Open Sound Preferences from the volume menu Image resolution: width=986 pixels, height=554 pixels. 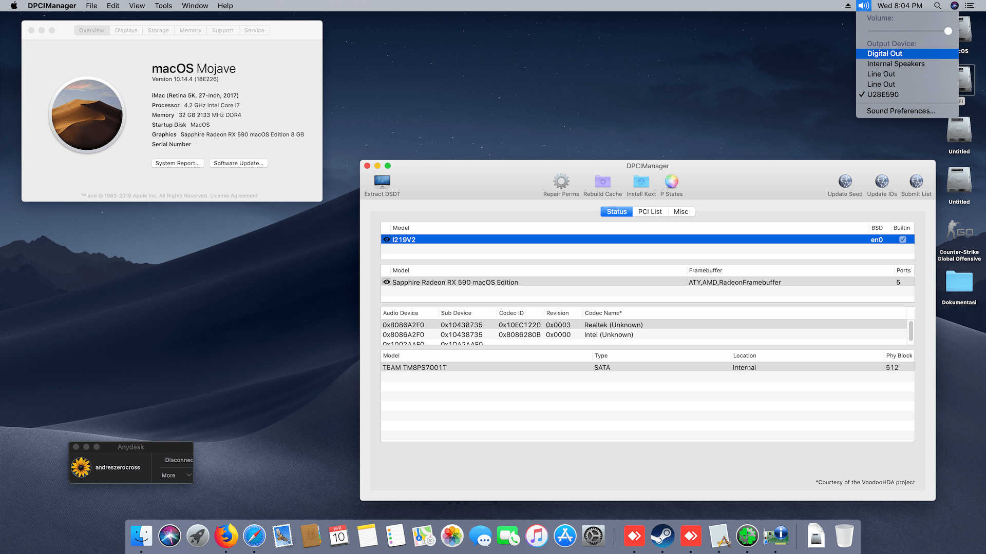(900, 111)
